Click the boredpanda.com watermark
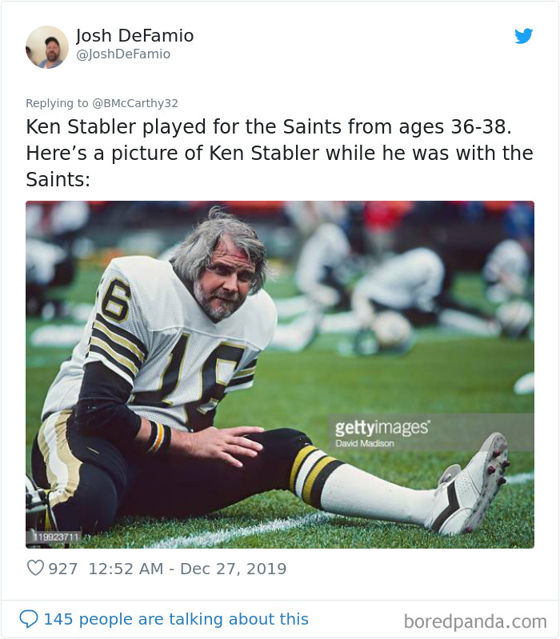560x639 pixels. [475, 621]
